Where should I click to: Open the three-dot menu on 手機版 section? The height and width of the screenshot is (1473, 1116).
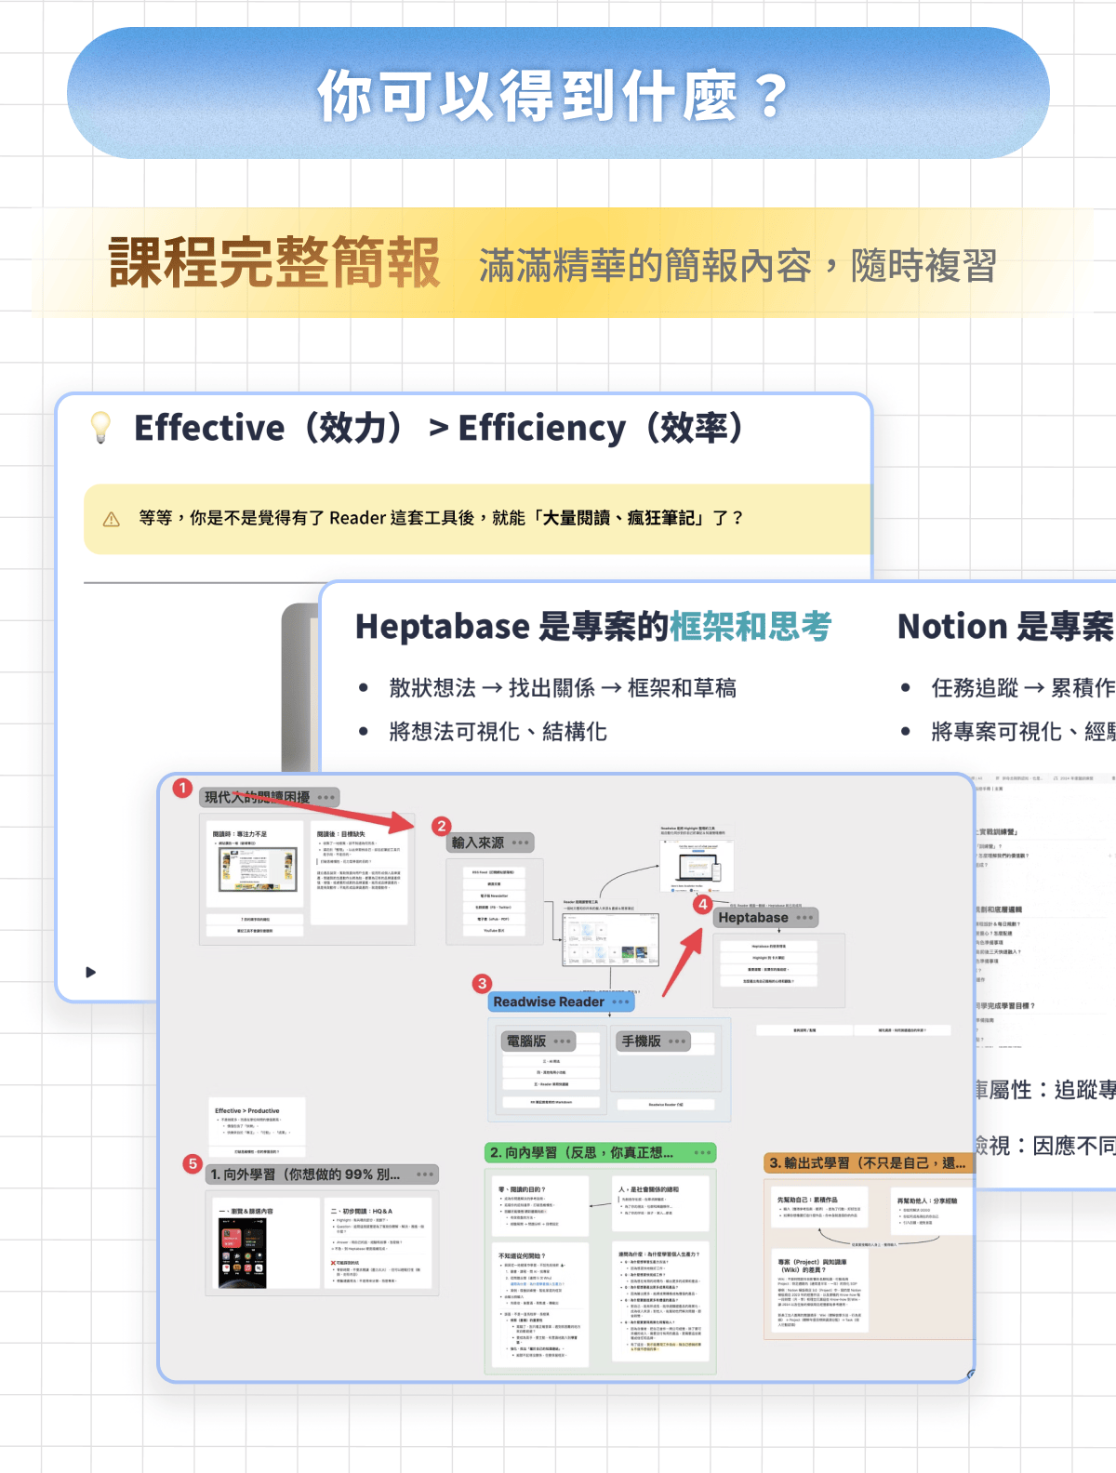[x=677, y=1041]
